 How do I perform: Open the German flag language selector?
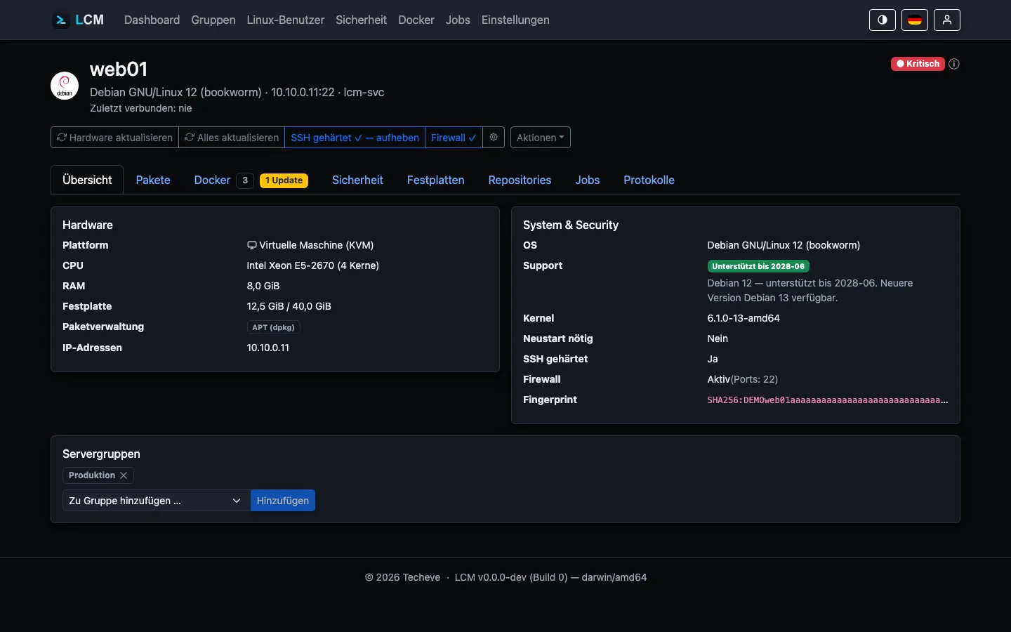tap(915, 20)
